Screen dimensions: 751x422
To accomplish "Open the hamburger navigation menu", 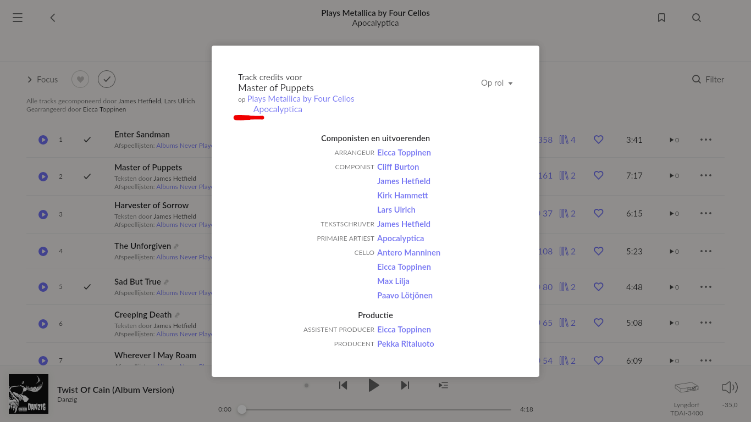I will coord(18,18).
